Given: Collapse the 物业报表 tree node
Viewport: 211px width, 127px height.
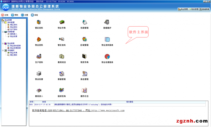Looking at the screenshot, I should coord(3,43).
